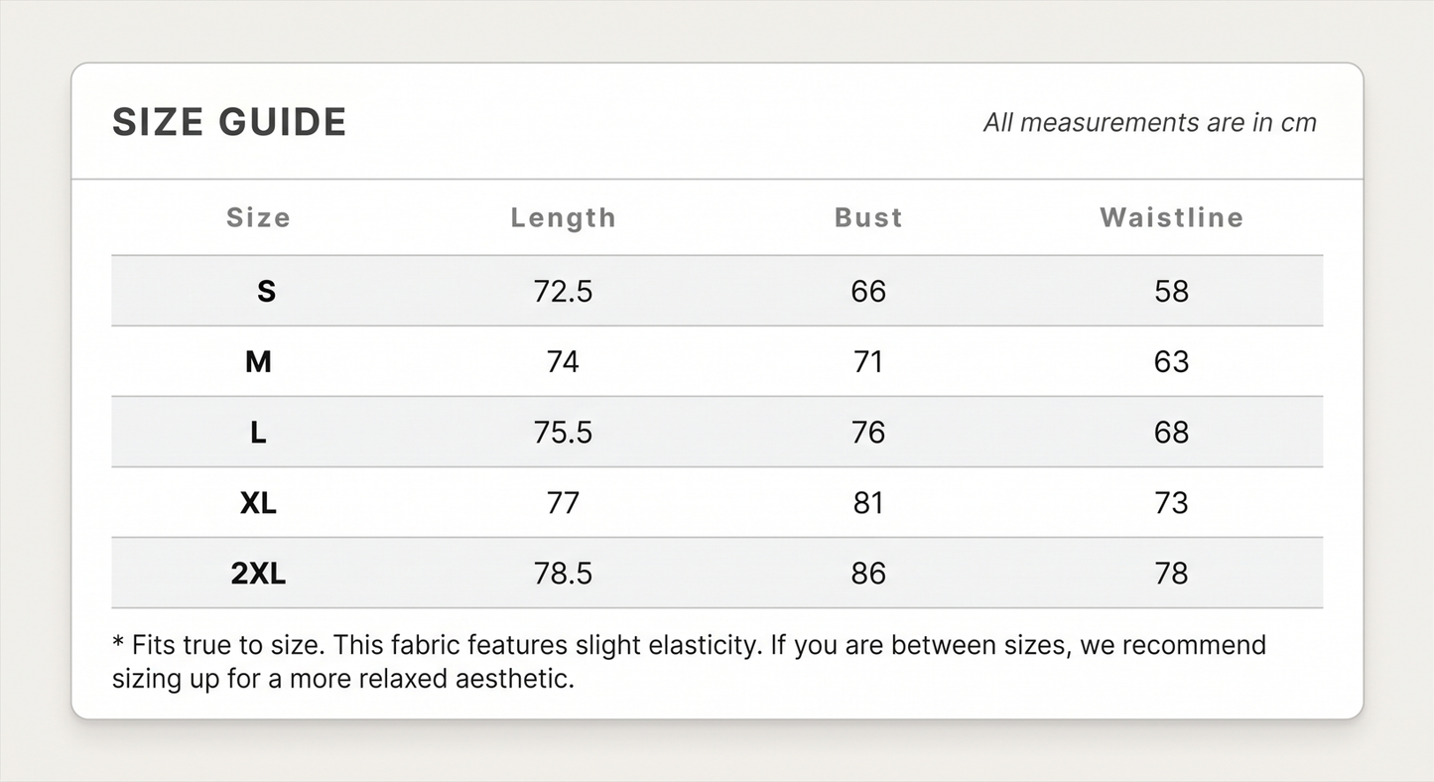
Task: Select the S size row label
Action: [x=266, y=291]
